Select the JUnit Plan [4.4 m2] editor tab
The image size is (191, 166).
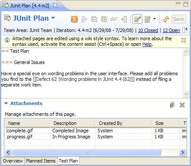pyautogui.click(x=29, y=6)
